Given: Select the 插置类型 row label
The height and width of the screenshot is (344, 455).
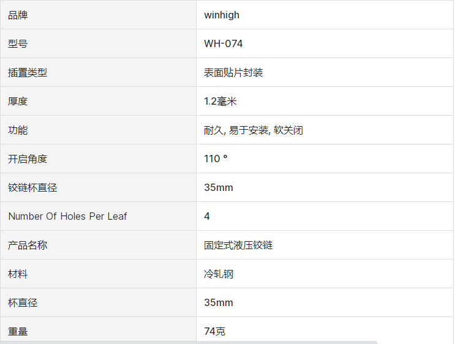Looking at the screenshot, I should coord(28,73).
